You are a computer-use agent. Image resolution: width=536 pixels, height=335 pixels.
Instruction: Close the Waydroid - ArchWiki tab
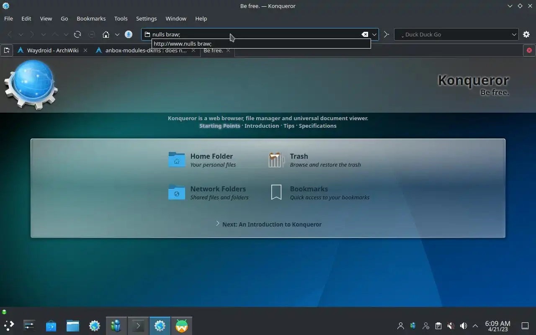(x=85, y=50)
